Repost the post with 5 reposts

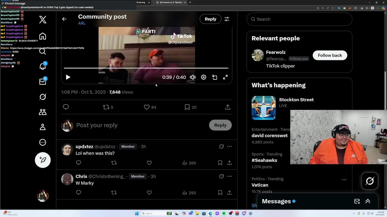coord(108,107)
